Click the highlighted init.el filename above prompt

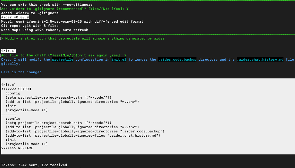[x=9, y=51]
